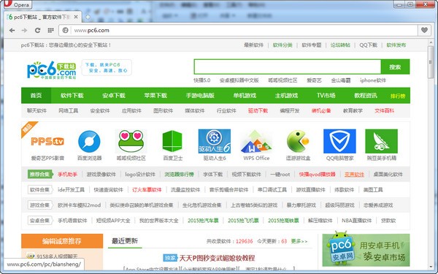Click hot search 金山毒霸
Screen dimensions: 438x274
pos(341,80)
